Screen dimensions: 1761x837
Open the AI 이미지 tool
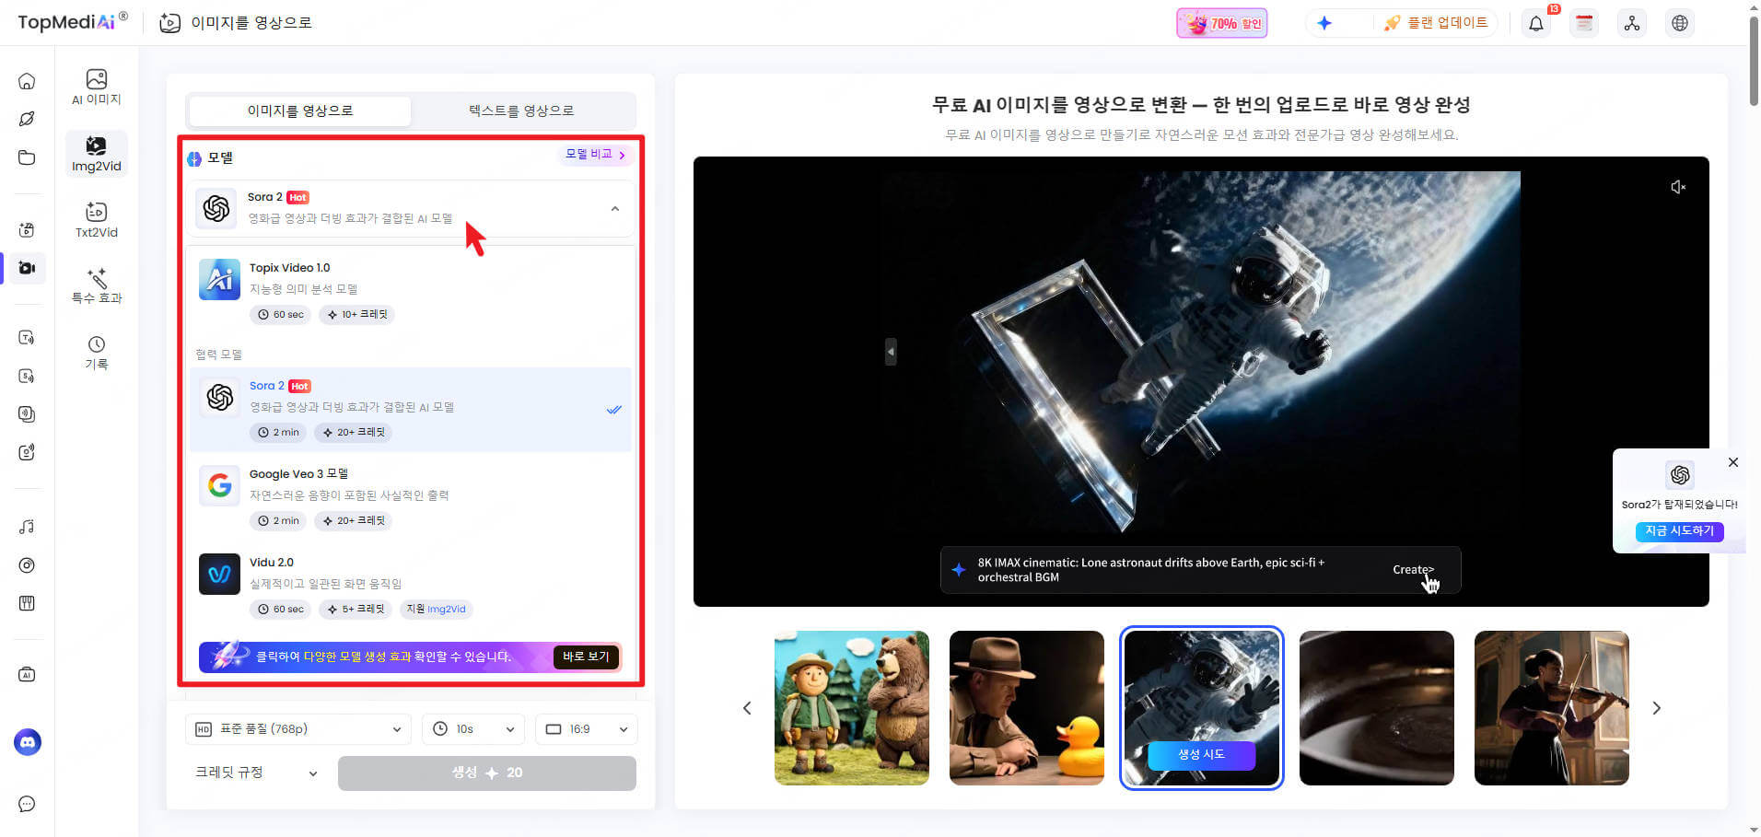point(96,87)
